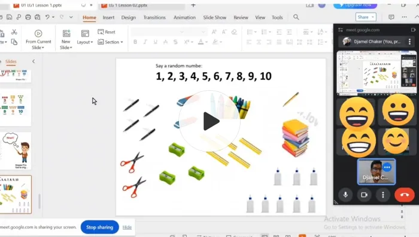Click the Reset slide icon
The height and width of the screenshot is (237, 419).
pyautogui.click(x=101, y=32)
